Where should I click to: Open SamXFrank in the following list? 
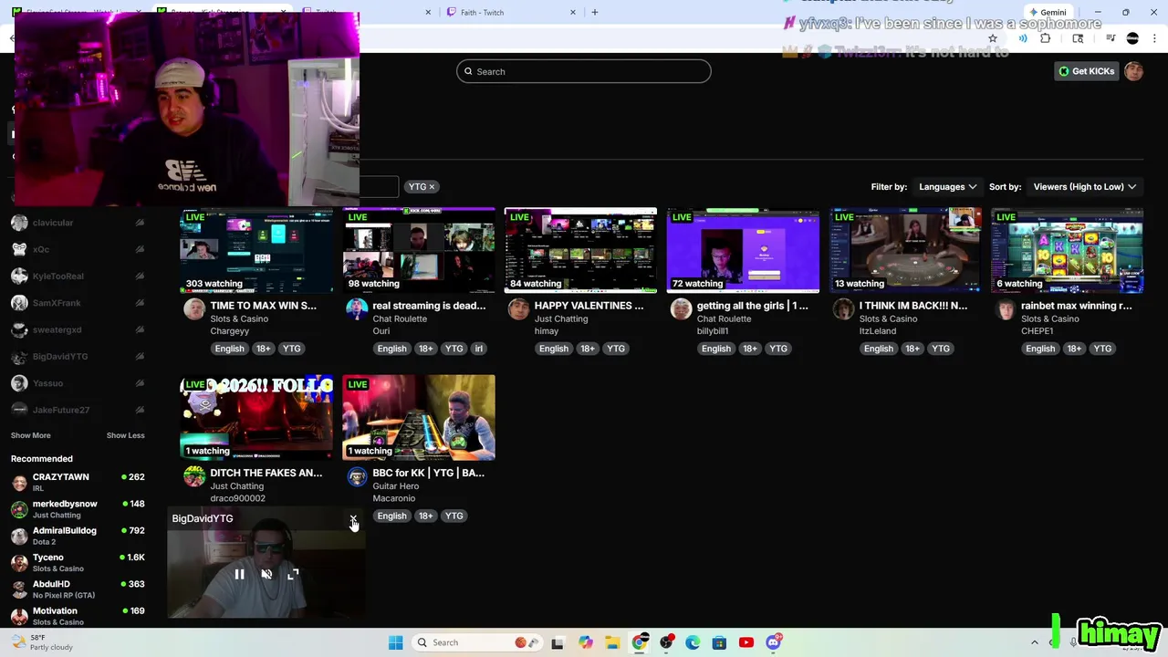[x=78, y=303]
